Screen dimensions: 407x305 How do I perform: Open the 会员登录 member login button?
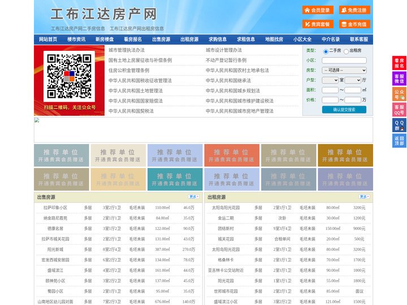coord(318,10)
